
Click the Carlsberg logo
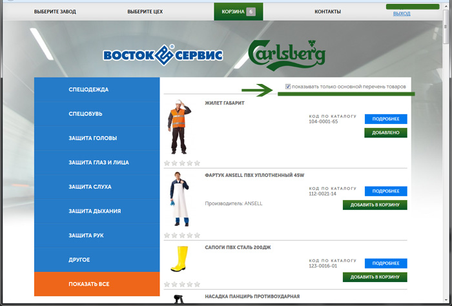287,55
